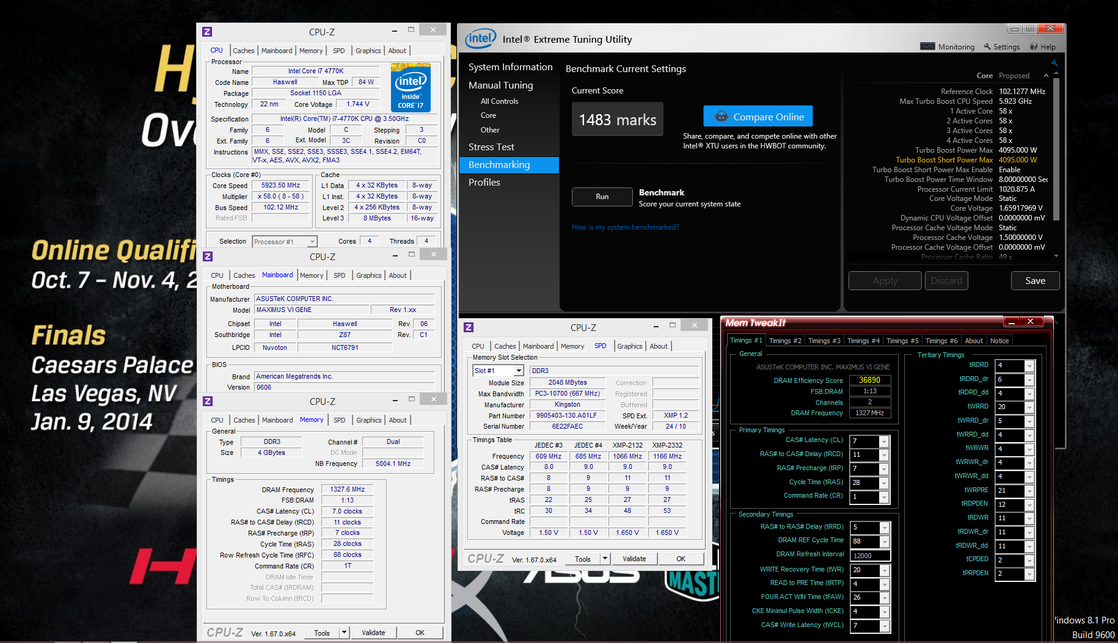
Task: Click the Intel logo in XTU header
Action: 480,39
